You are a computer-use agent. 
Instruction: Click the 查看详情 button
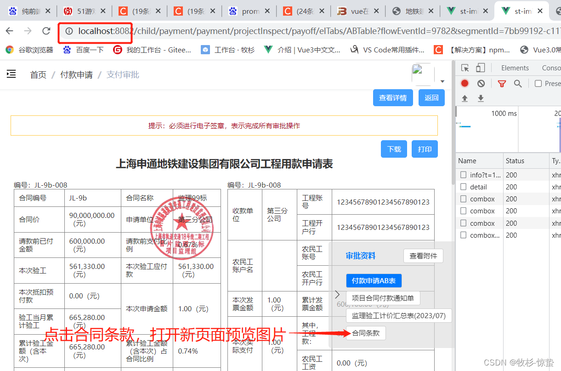point(393,97)
